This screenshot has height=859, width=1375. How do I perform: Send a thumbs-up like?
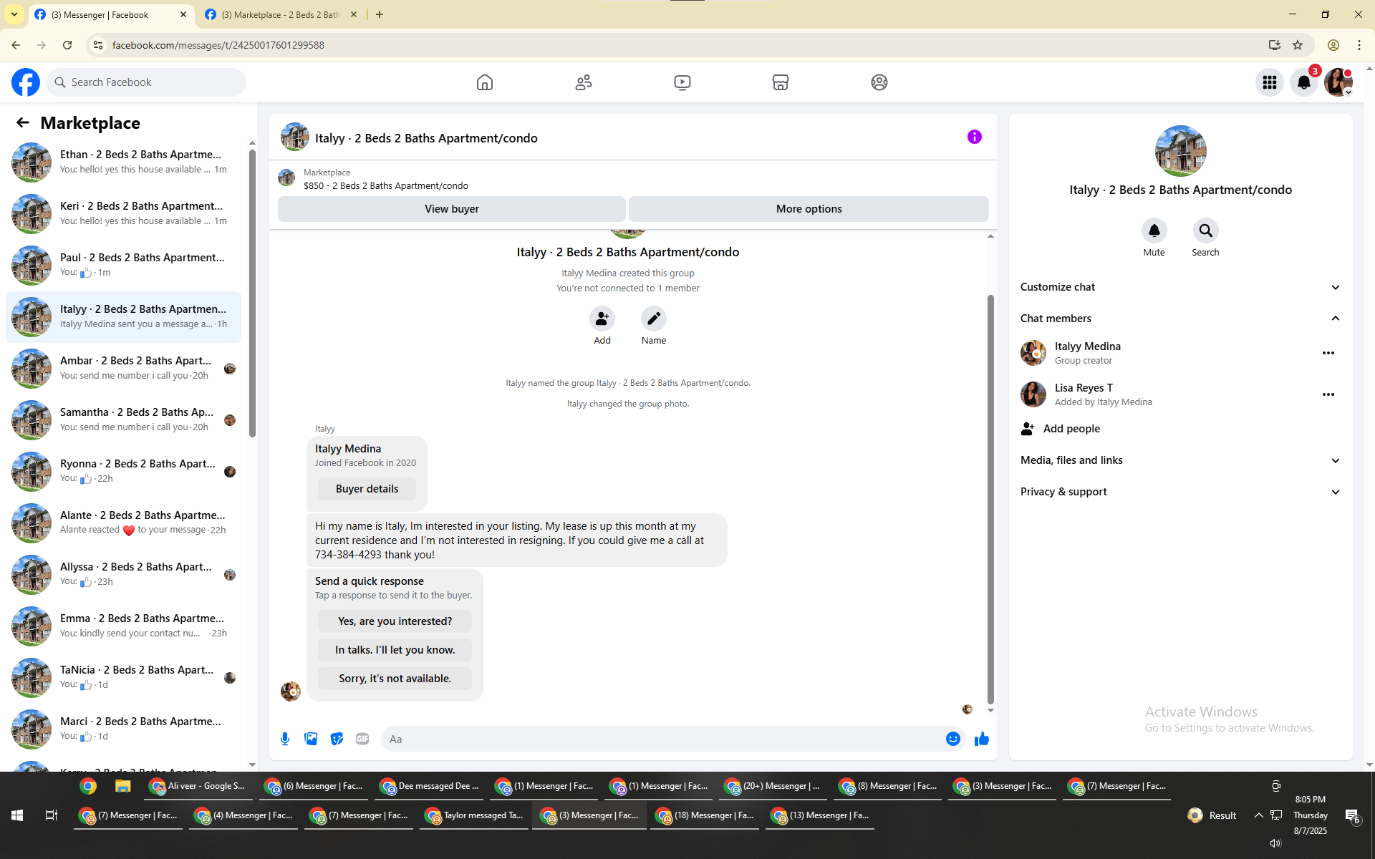[x=982, y=739]
